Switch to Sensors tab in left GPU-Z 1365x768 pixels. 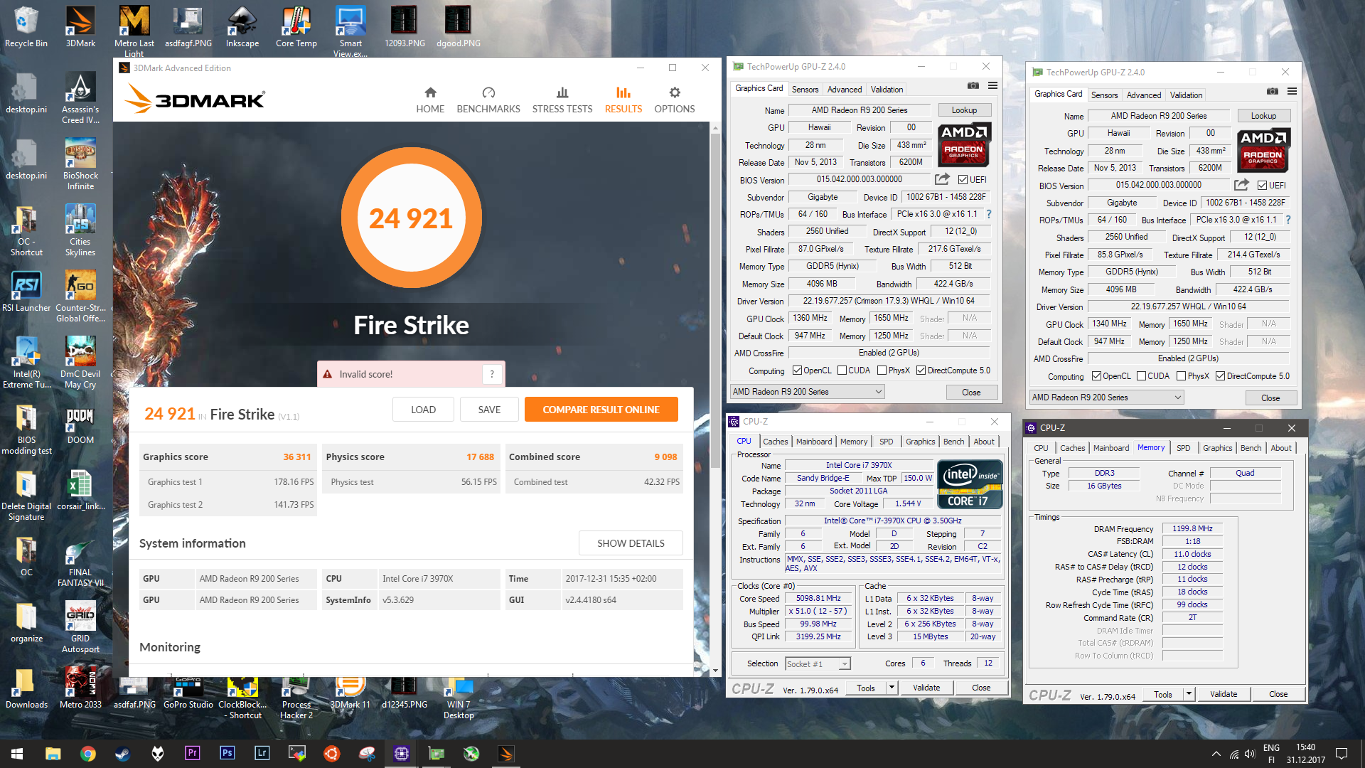tap(805, 90)
